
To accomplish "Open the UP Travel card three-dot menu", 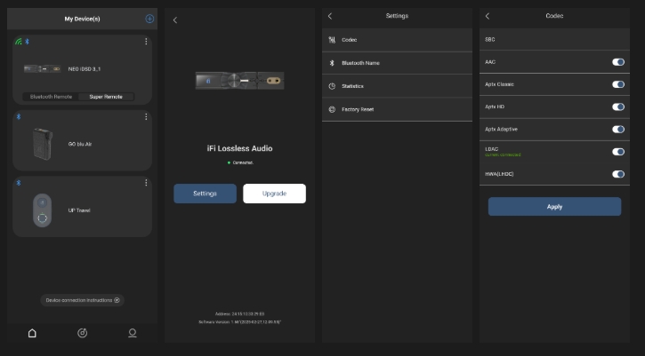I will pyautogui.click(x=146, y=183).
